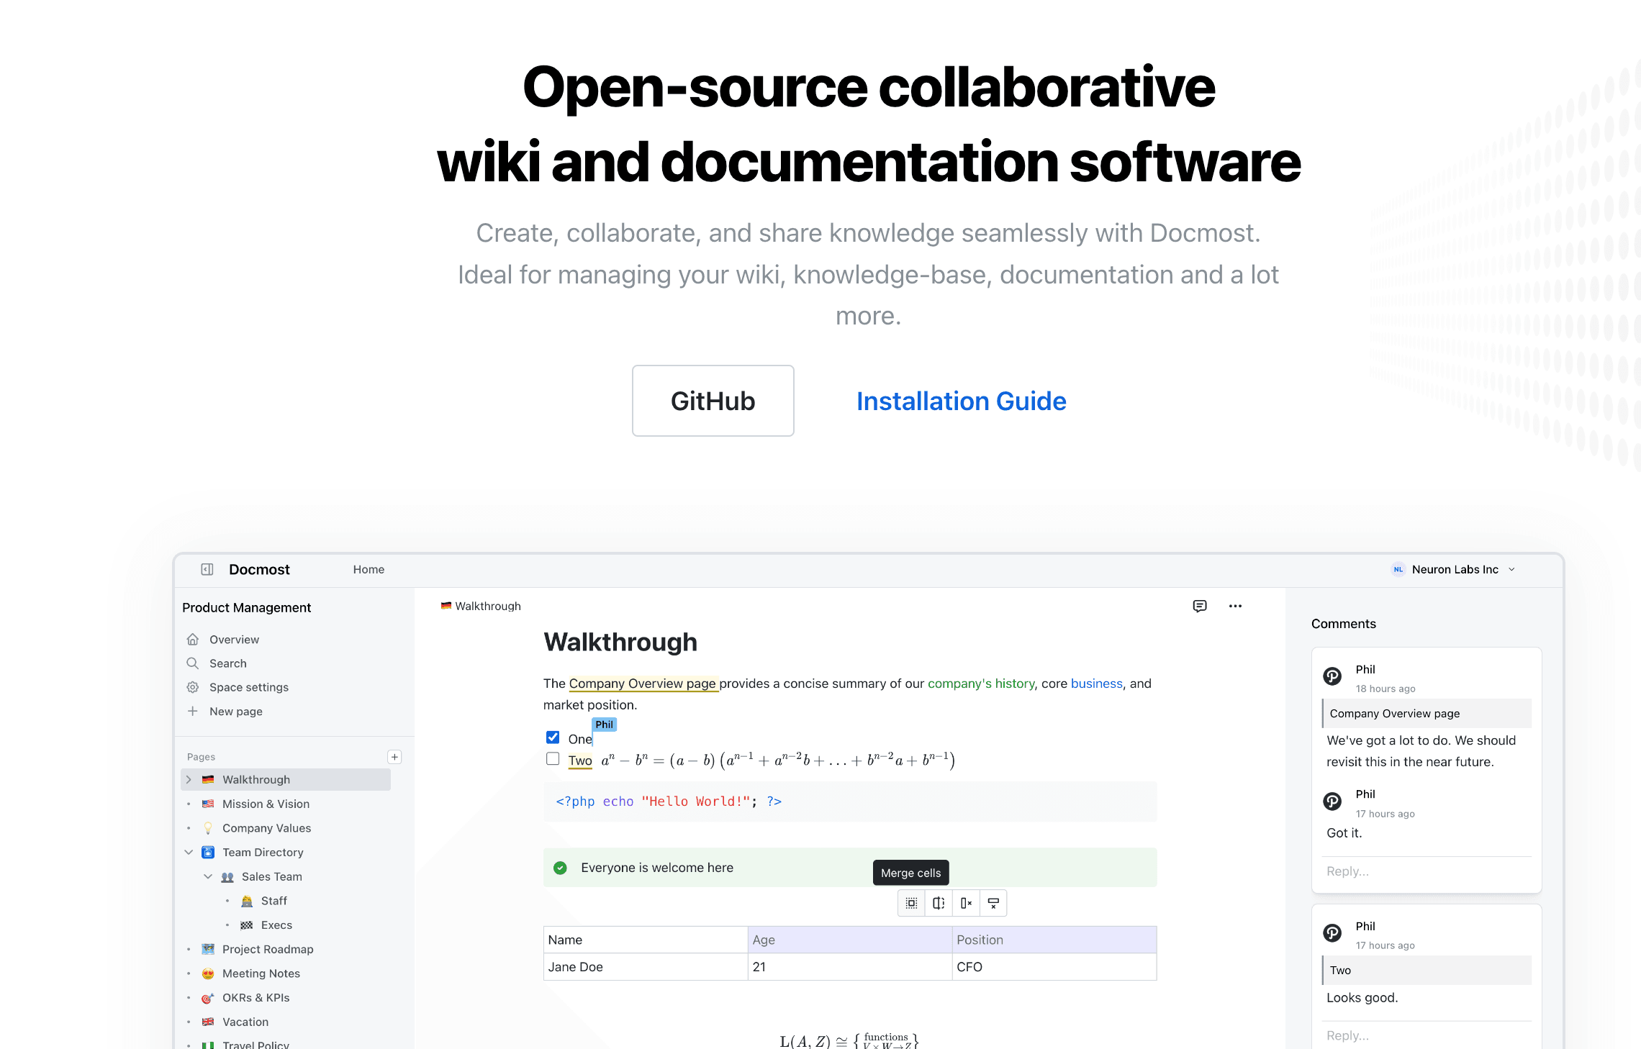Click the Overview home icon

pyautogui.click(x=193, y=640)
